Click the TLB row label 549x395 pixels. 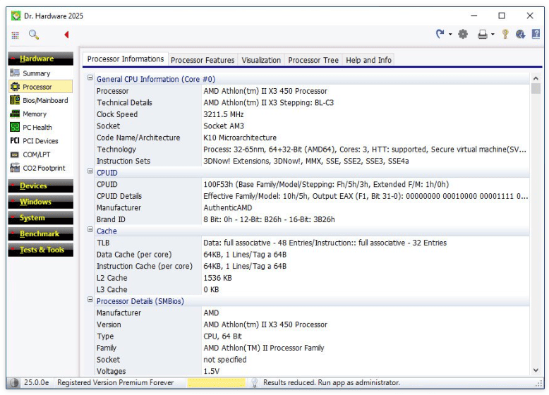tap(103, 243)
